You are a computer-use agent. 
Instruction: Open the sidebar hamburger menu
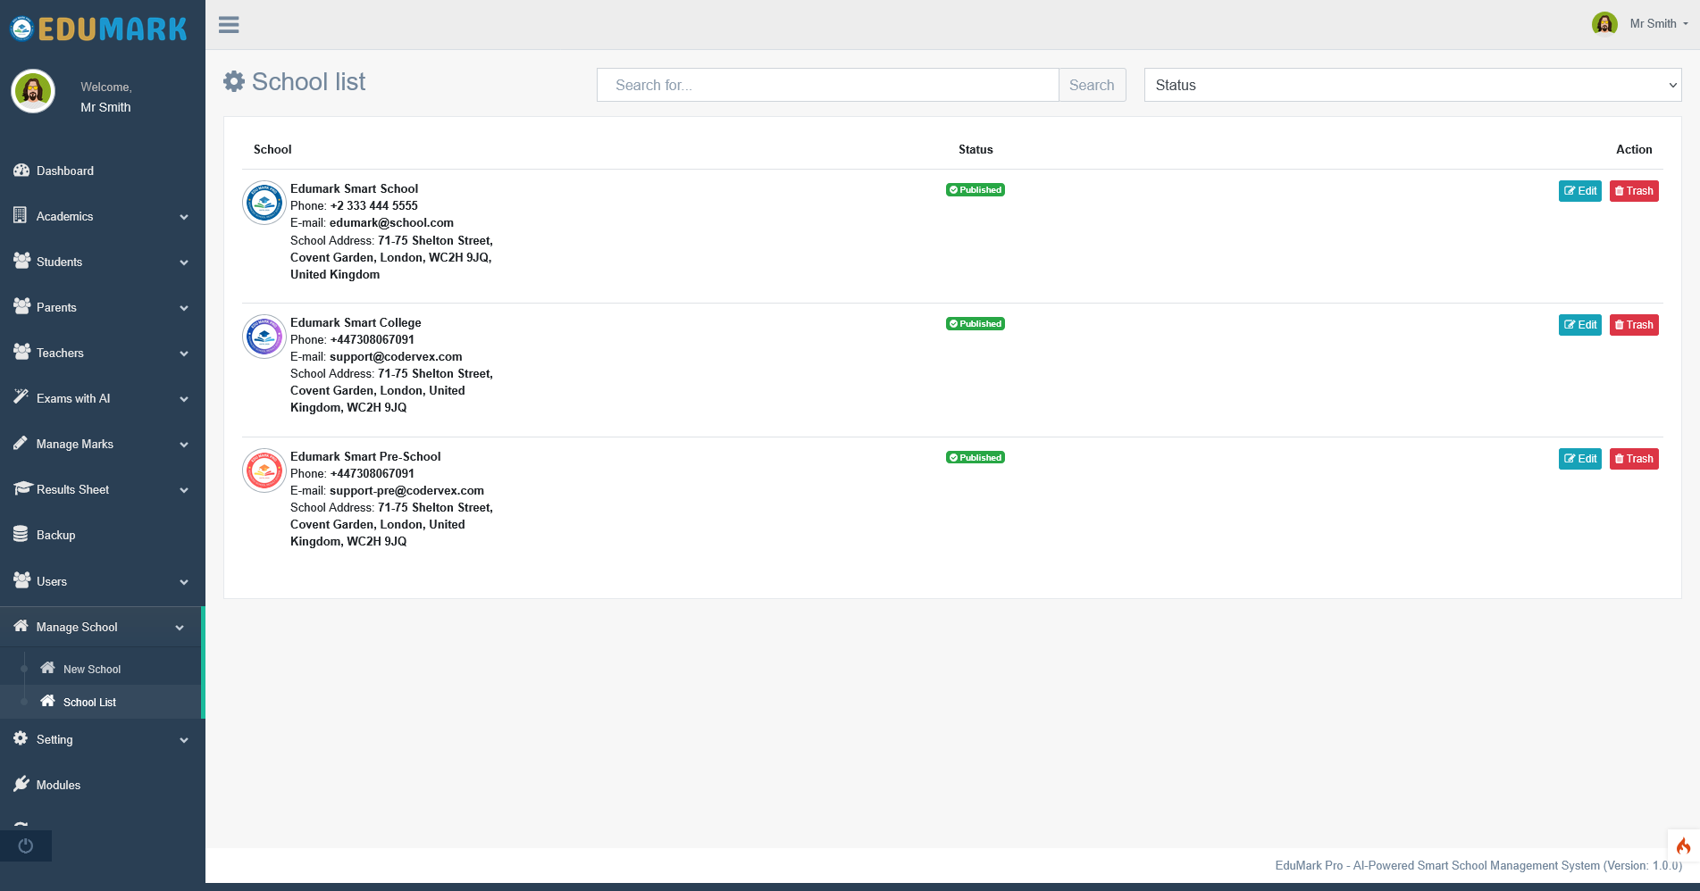[229, 24]
